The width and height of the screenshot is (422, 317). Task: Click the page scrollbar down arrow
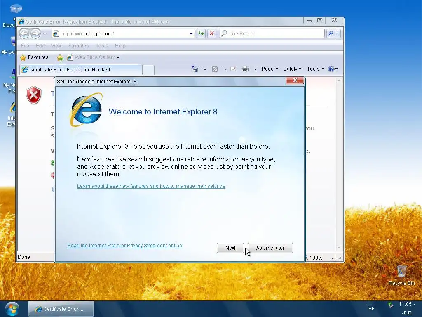[x=339, y=248]
